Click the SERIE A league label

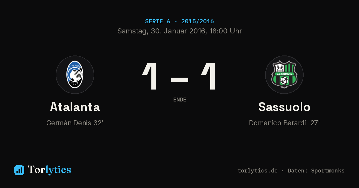[x=158, y=21]
